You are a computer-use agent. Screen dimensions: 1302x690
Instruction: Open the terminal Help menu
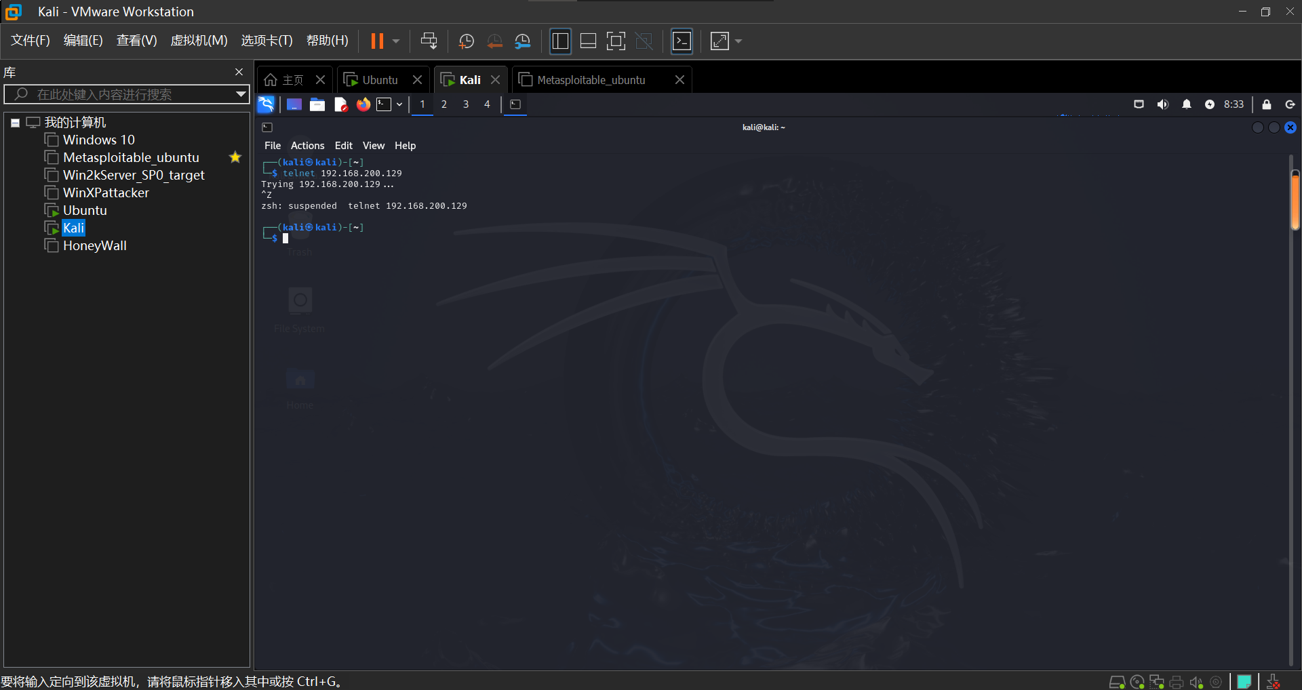(405, 146)
